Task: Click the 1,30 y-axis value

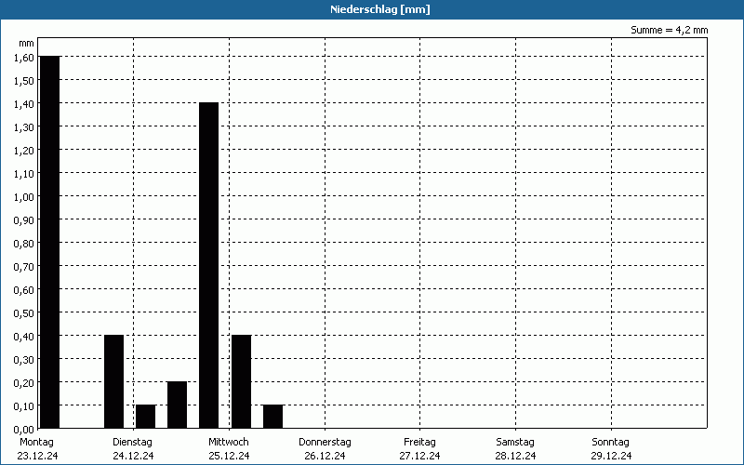Action: pos(24,127)
